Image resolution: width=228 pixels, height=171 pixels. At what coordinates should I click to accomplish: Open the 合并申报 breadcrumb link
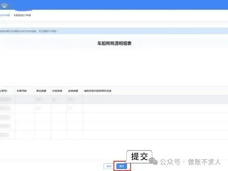point(5,15)
